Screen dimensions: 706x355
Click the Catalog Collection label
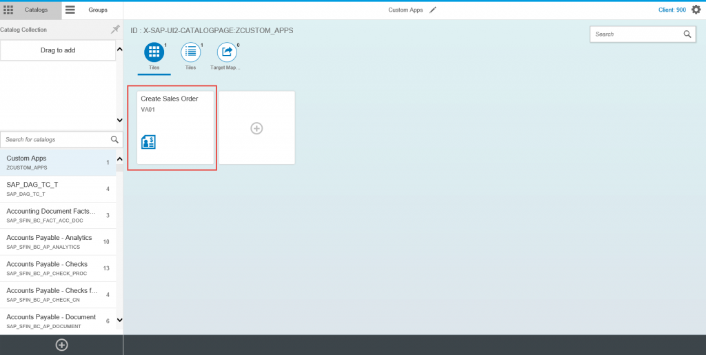pos(23,30)
